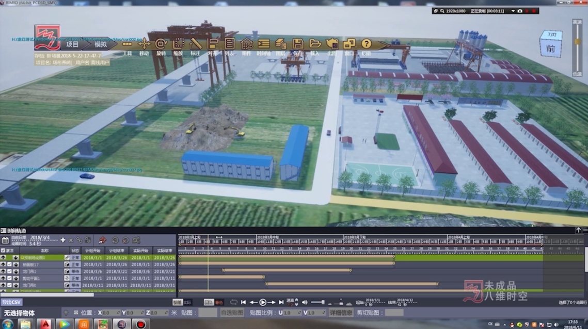Image resolution: width=588 pixels, height=329 pixels.
Task: Open the 项目 (Project) menu tab
Action: (x=72, y=44)
